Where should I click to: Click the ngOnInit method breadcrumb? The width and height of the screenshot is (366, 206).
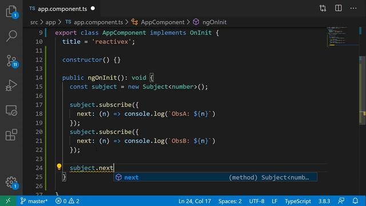click(214, 22)
